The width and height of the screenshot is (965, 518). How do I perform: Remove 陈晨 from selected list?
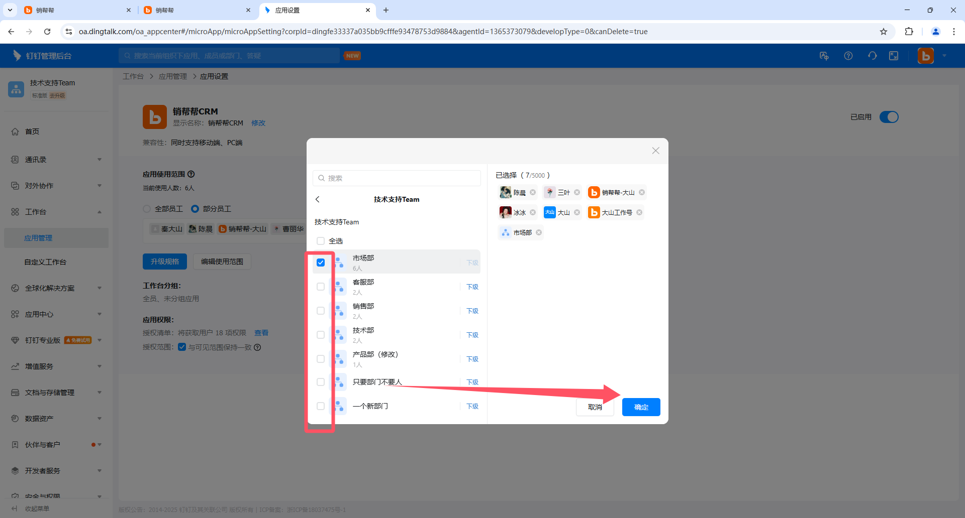(533, 192)
